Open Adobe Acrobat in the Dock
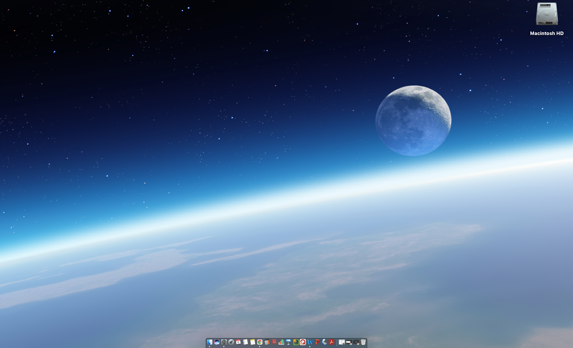 tap(331, 342)
